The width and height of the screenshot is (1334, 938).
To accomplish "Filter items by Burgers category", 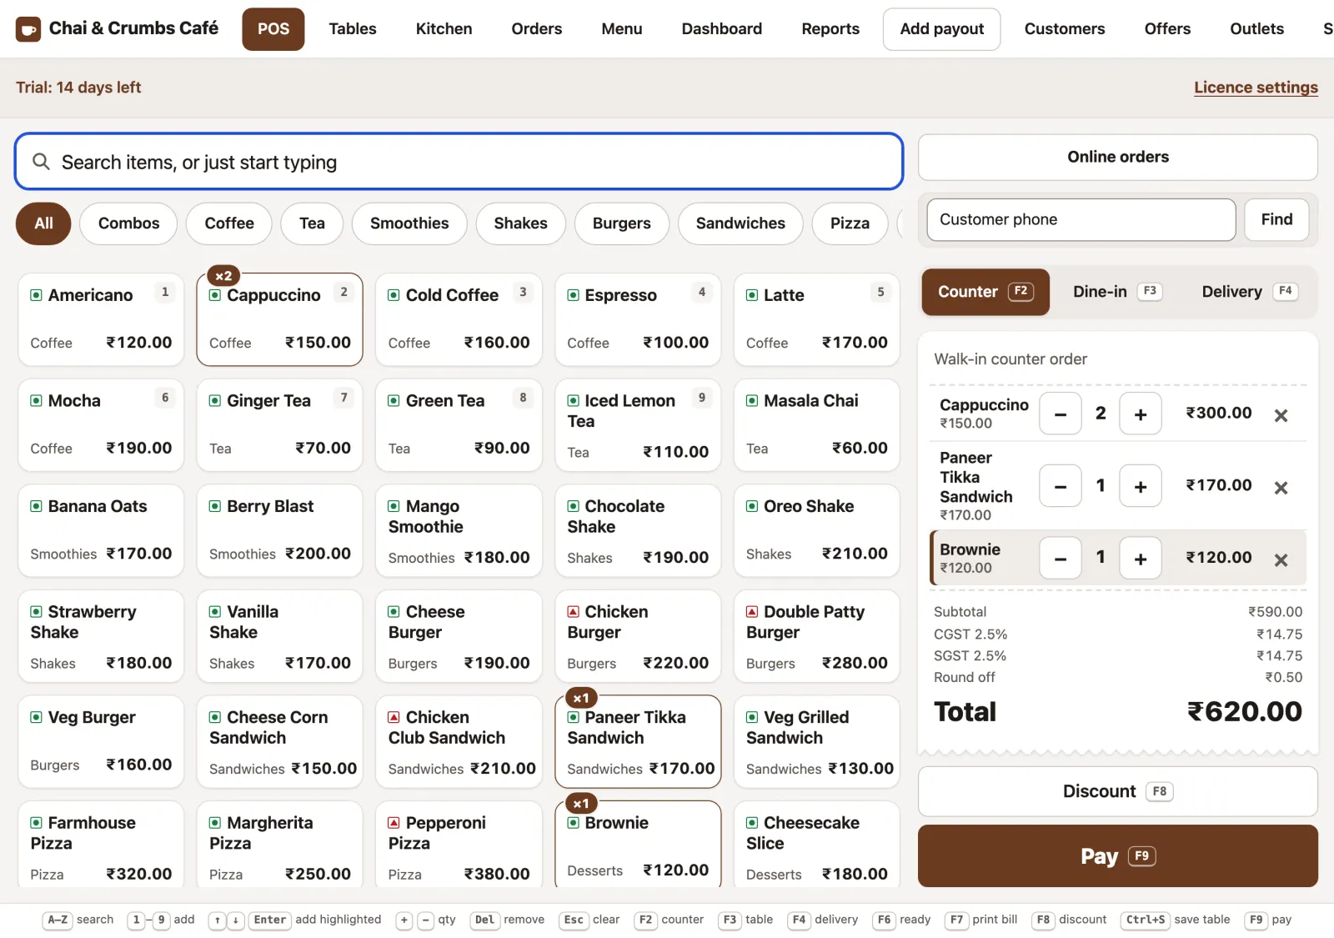I will [621, 223].
